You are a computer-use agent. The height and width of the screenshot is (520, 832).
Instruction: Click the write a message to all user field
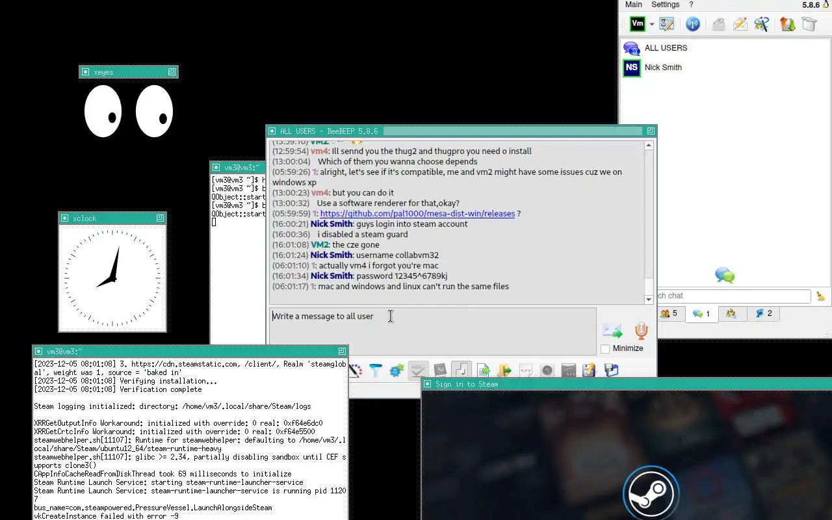click(x=433, y=331)
